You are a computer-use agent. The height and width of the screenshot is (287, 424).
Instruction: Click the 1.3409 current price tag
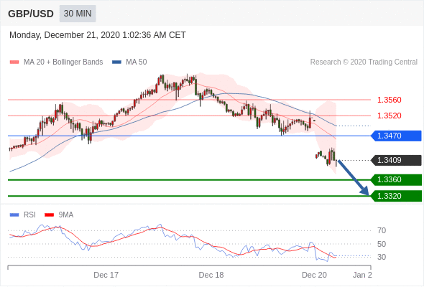[396, 161]
